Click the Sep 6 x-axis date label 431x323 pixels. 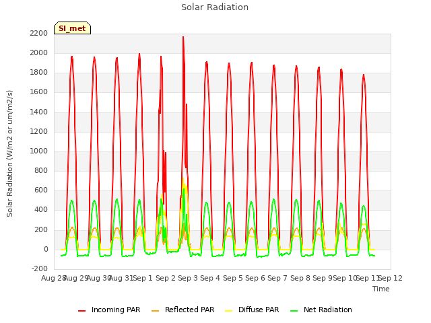coord(255,278)
